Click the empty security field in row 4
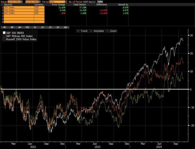Screen dimensions: 195x149 coord(19,16)
